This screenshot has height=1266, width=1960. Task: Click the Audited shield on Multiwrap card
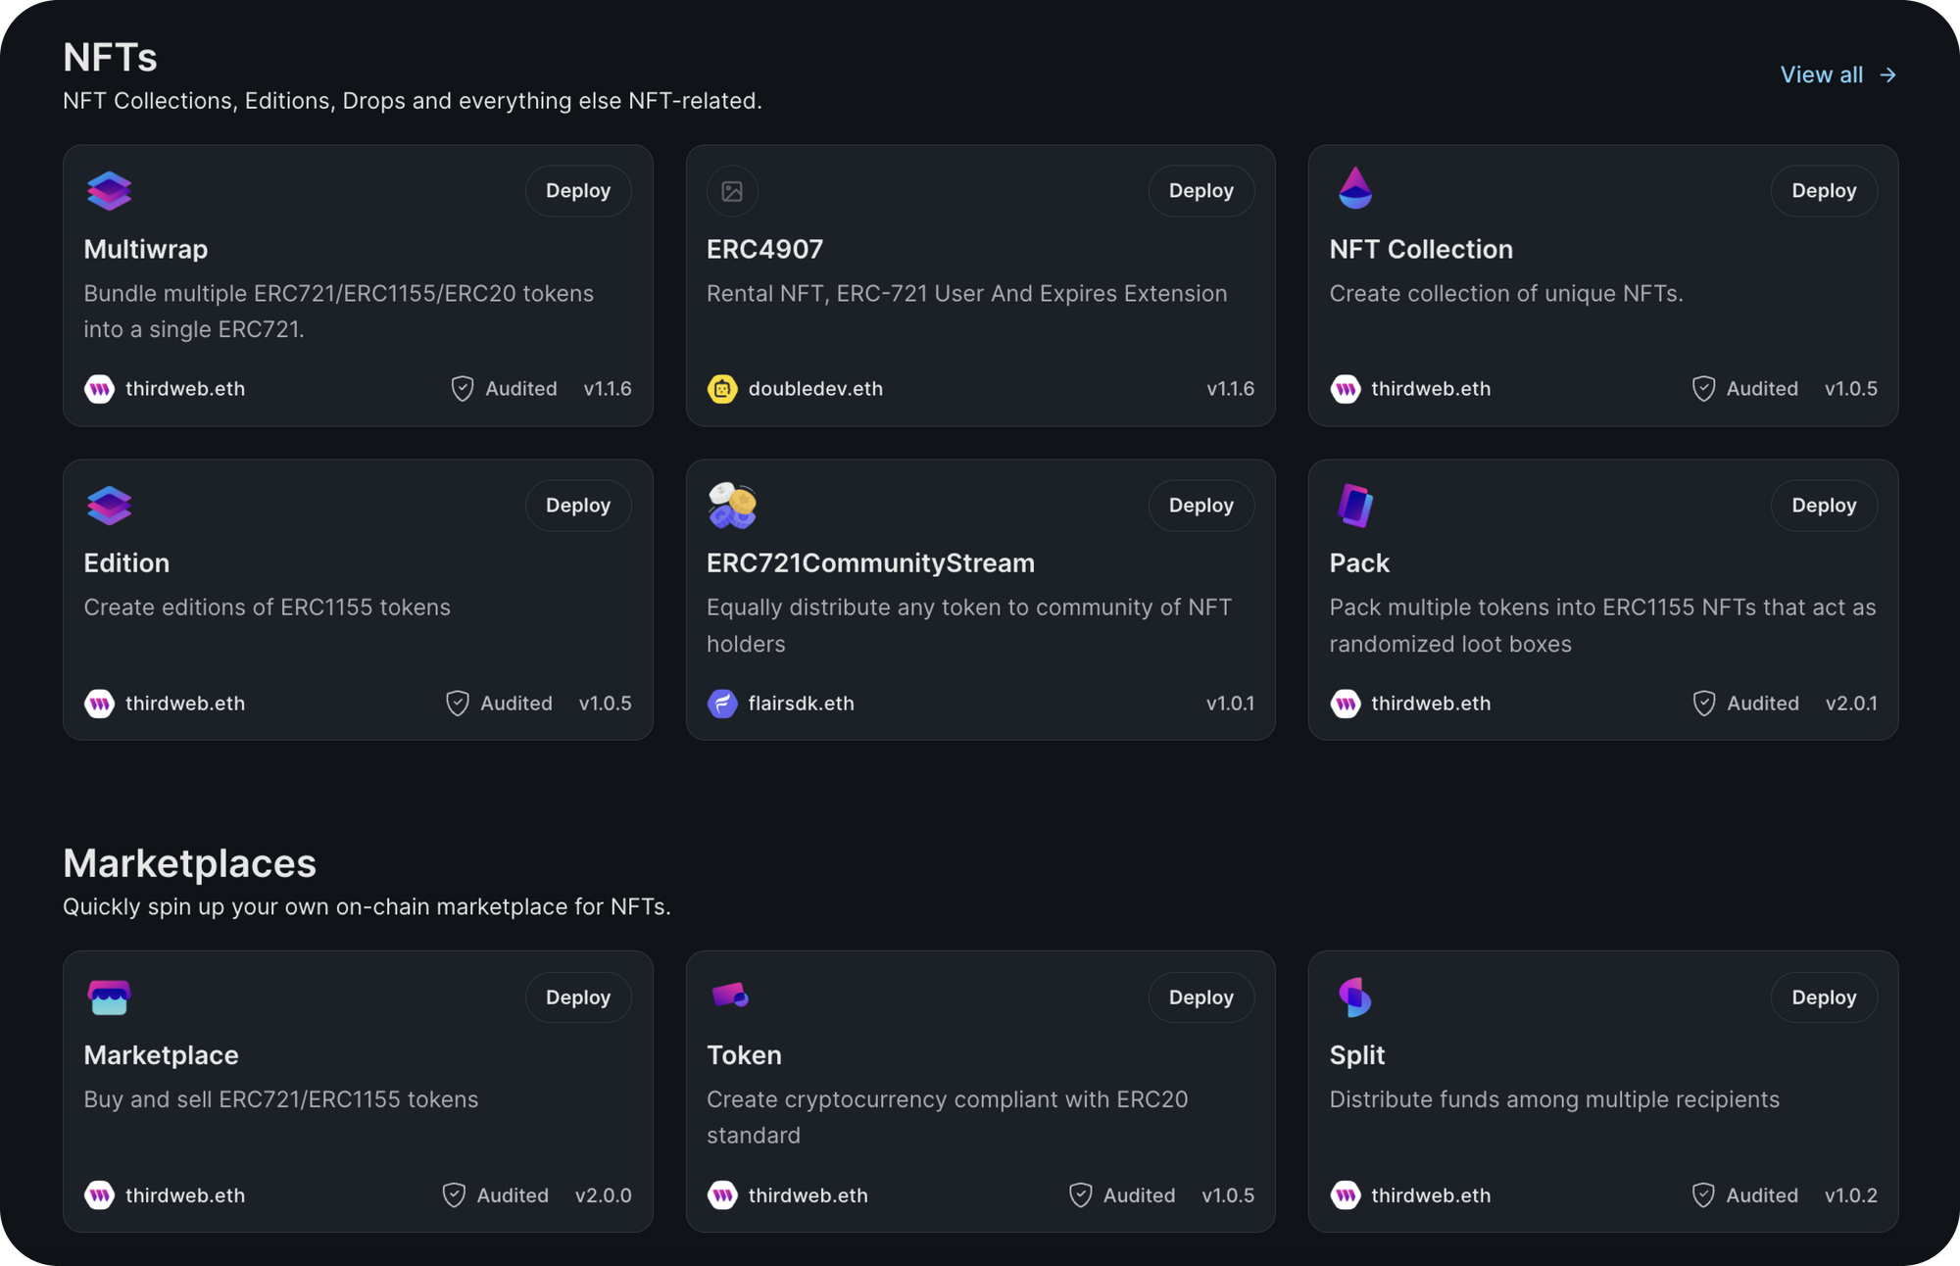463,389
